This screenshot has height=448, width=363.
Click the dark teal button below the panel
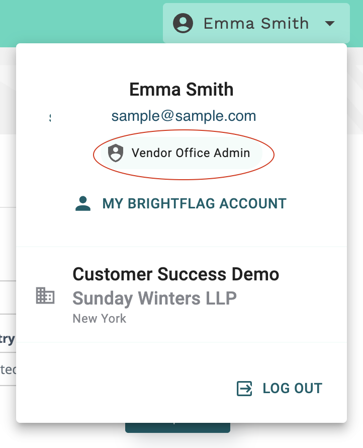[x=177, y=427]
